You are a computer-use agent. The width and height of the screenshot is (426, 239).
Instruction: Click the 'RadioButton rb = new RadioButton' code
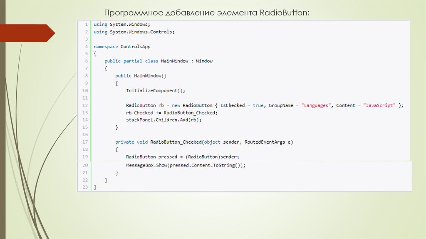click(x=169, y=105)
